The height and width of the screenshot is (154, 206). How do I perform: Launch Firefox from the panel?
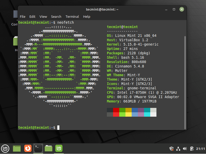(28, 148)
